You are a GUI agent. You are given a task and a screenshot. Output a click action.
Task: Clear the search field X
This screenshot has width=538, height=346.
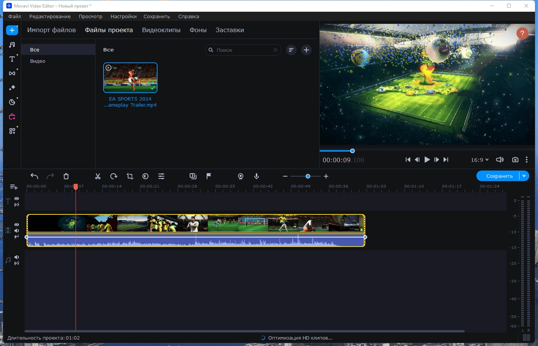pyautogui.click(x=275, y=50)
